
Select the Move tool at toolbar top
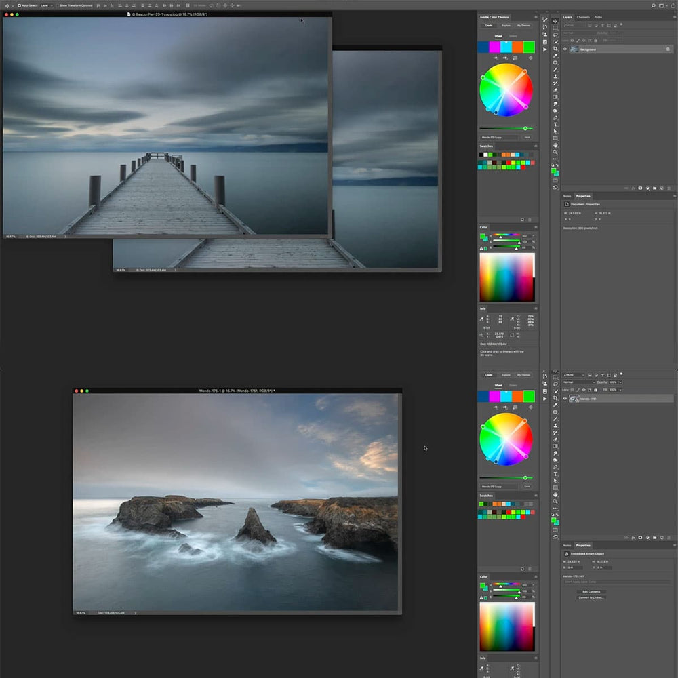coord(555,22)
